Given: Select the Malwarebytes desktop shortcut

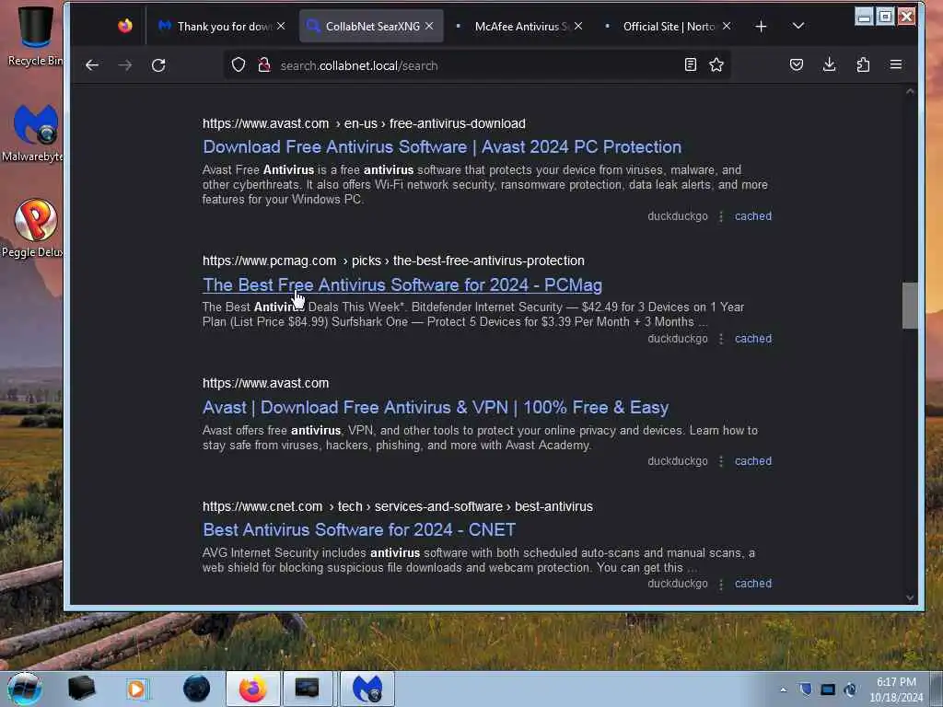Looking at the screenshot, I should (x=33, y=133).
